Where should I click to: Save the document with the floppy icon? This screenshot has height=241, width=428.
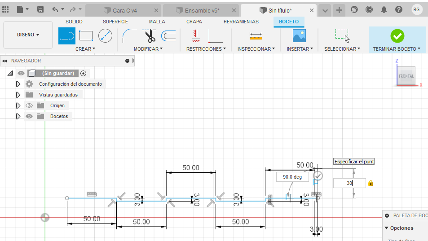(x=40, y=10)
